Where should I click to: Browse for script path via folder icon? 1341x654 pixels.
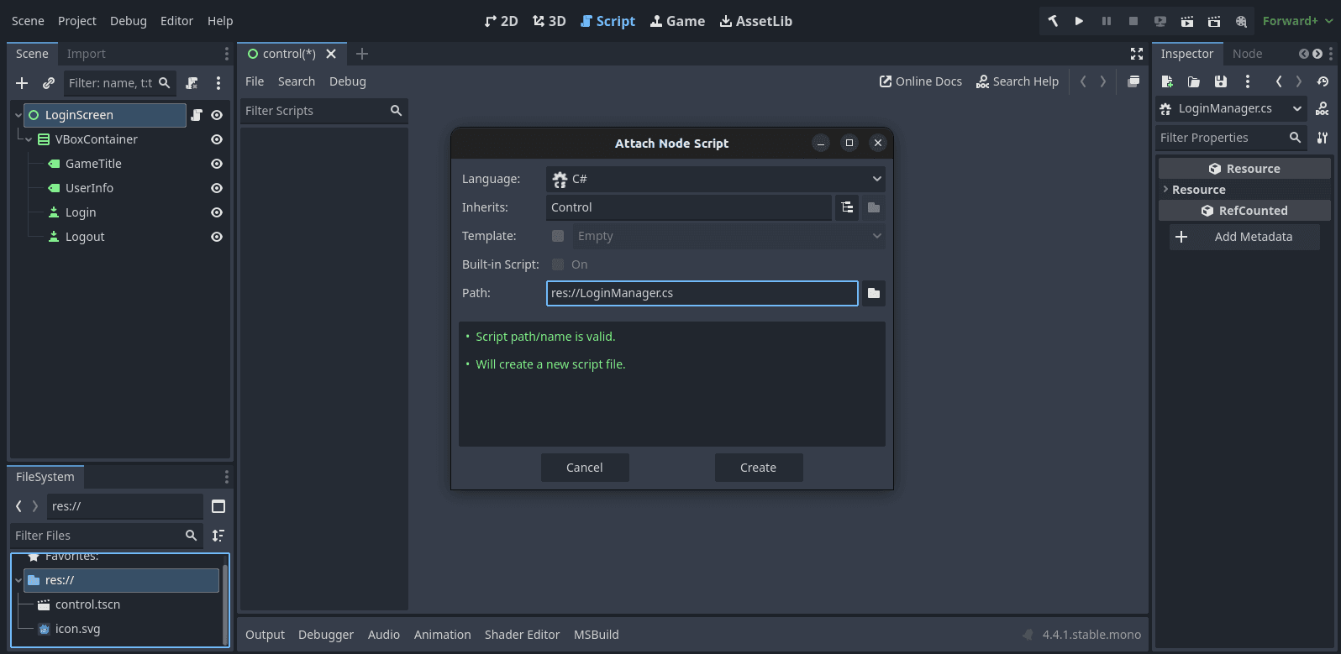pos(874,293)
